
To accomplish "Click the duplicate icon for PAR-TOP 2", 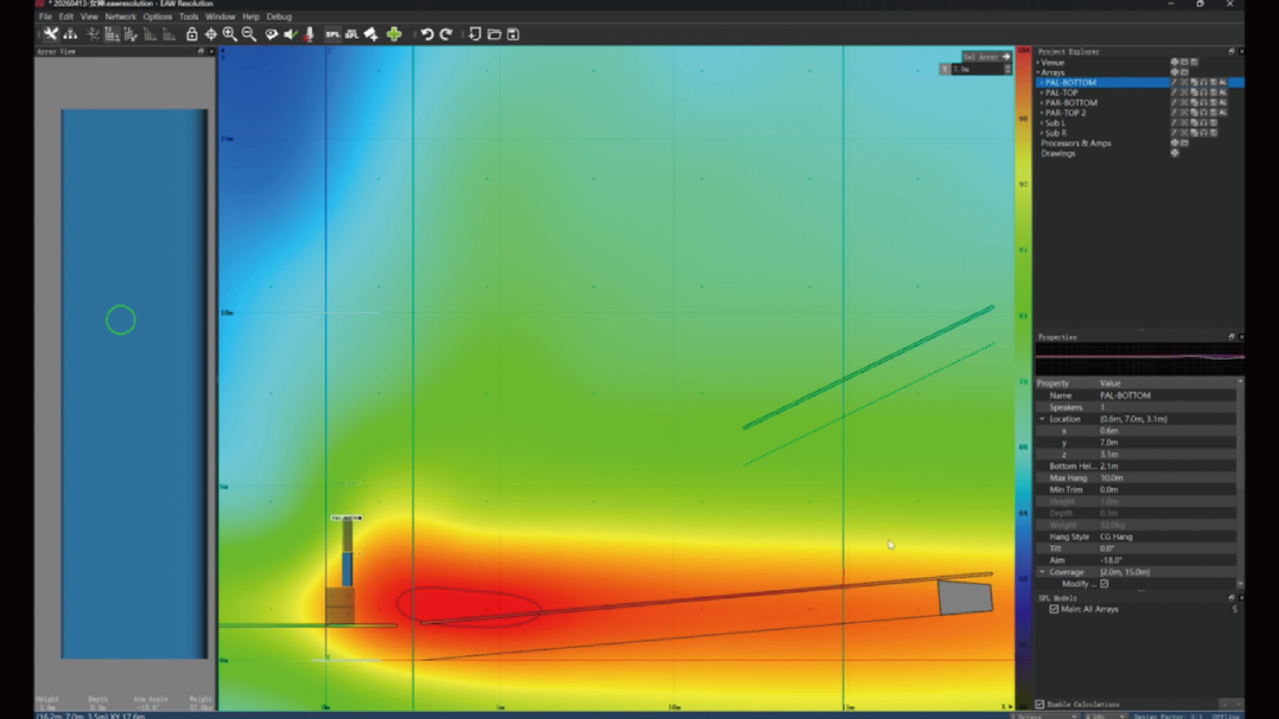I will 1193,113.
